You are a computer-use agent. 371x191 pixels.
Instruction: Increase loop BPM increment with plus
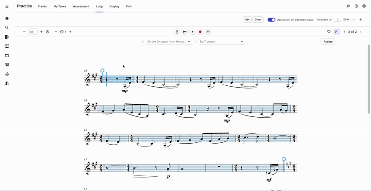tap(361, 19)
